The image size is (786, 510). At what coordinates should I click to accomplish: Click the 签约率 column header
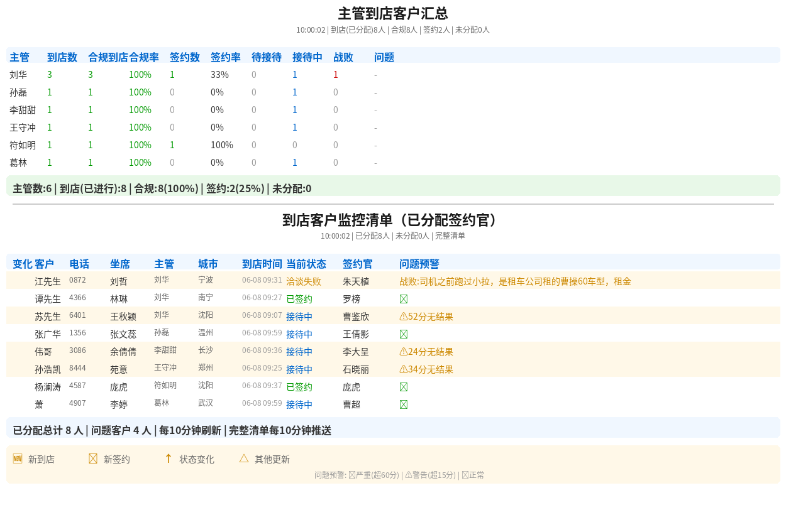click(226, 57)
